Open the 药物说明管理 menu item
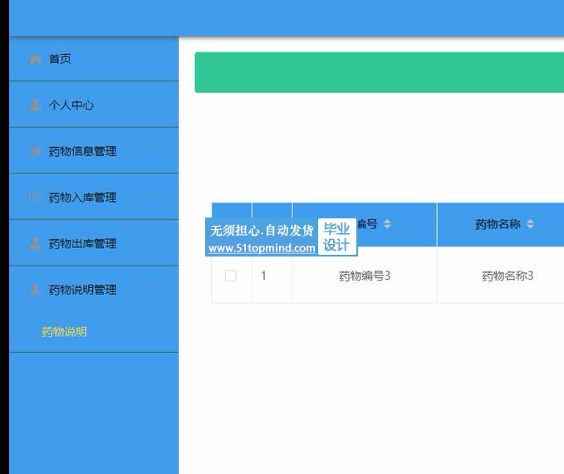564x474 pixels. [x=94, y=289]
